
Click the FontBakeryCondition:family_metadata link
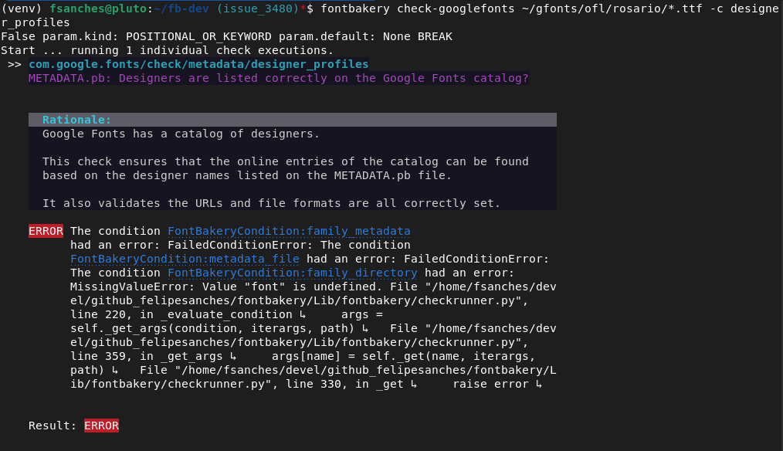(289, 231)
